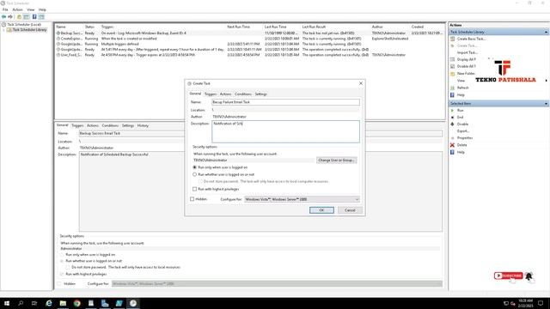Open Internet Explorer from the taskbar
This screenshot has width=550, height=309.
[49, 303]
